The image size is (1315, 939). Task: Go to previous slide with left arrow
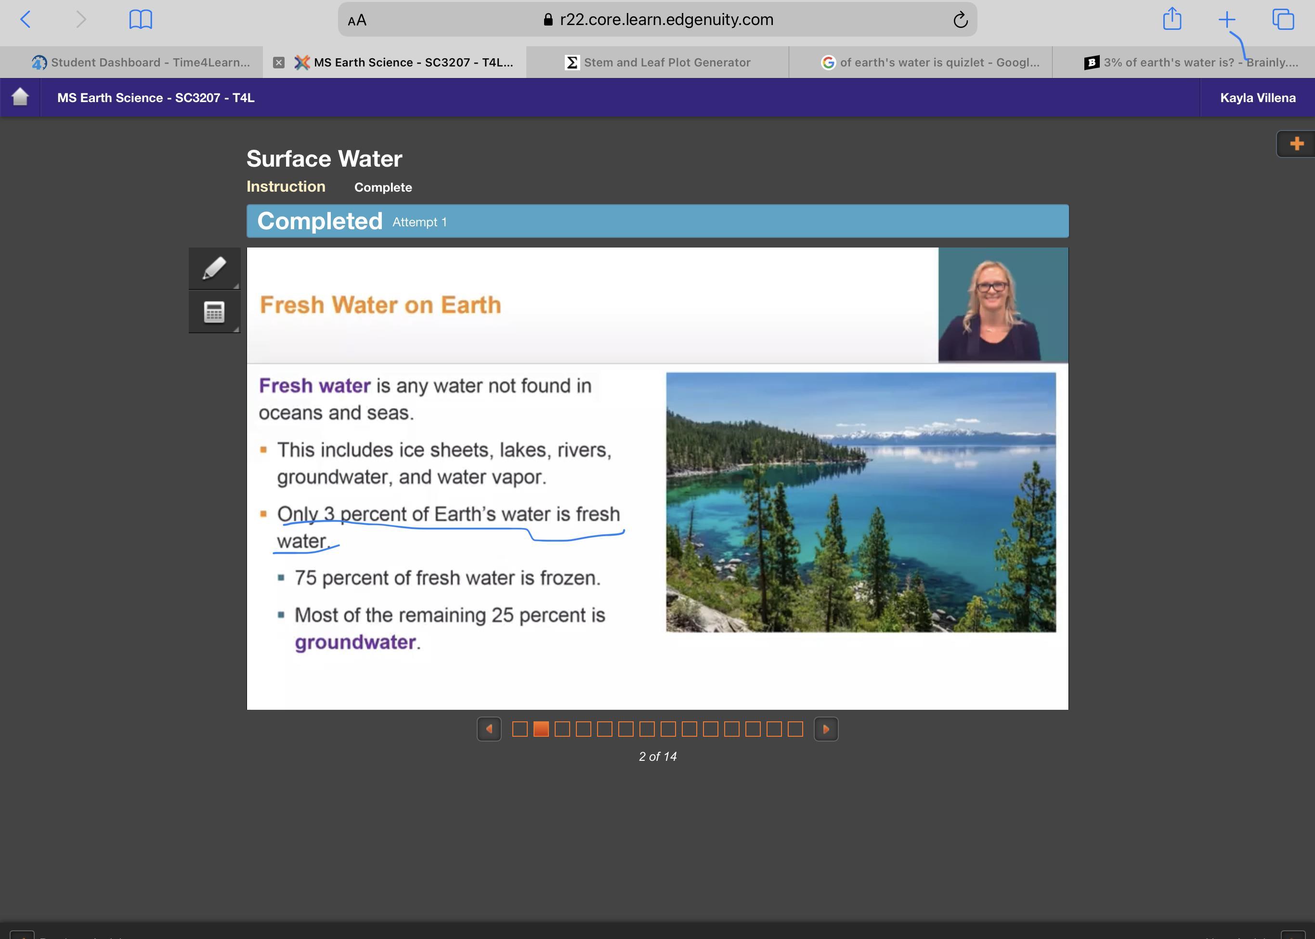tap(489, 729)
